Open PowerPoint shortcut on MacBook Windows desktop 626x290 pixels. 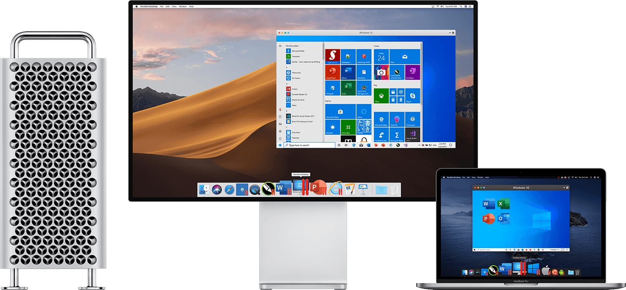pos(489,219)
